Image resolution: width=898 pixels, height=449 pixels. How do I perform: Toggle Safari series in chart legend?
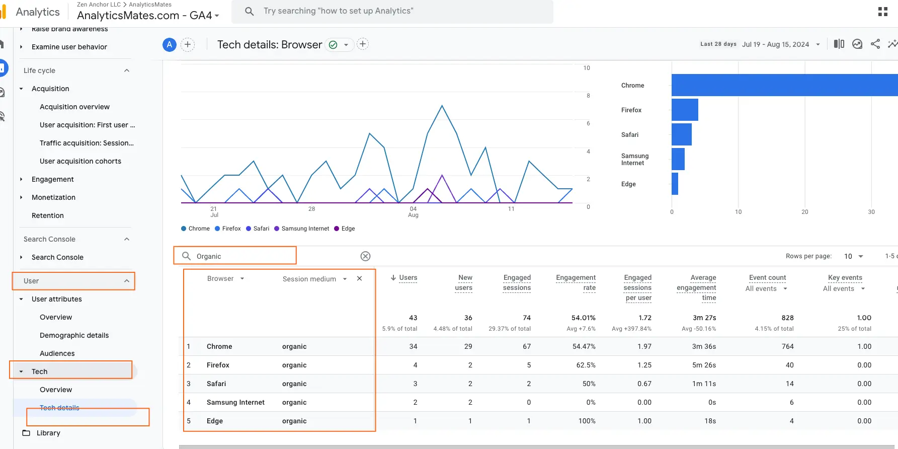click(258, 229)
